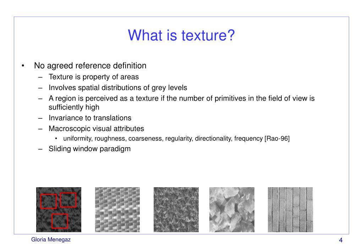Click 'Involves spatial distributions of grey levels'
Viewport: 363px width, 251px height.
tap(117, 88)
